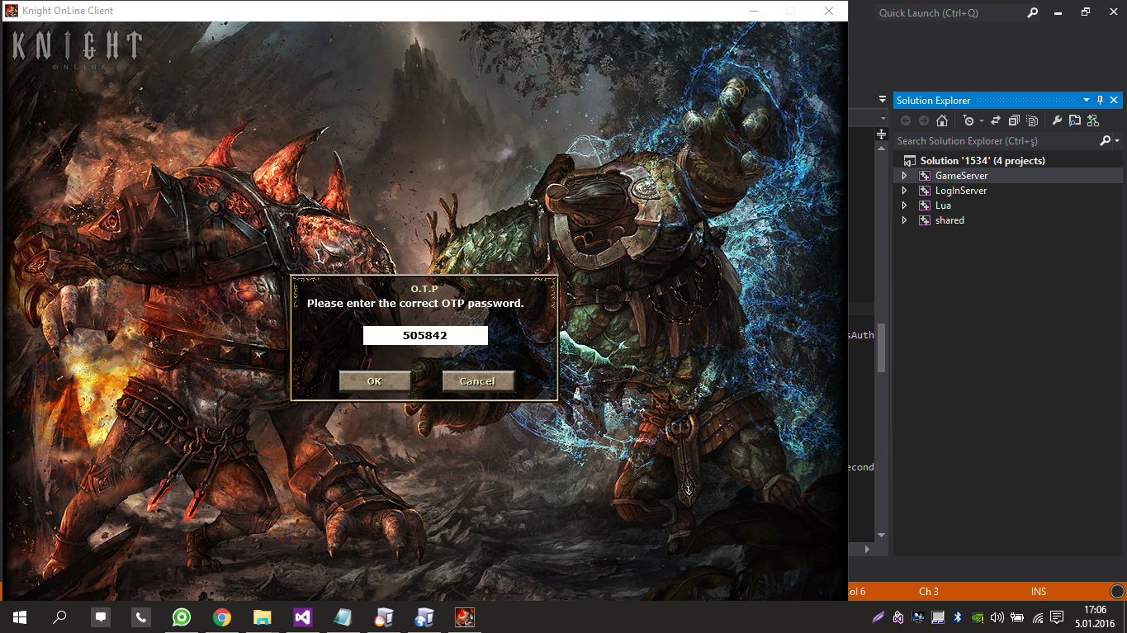Open the Phone app on taskbar
This screenshot has height=633, width=1127.
pyautogui.click(x=141, y=616)
